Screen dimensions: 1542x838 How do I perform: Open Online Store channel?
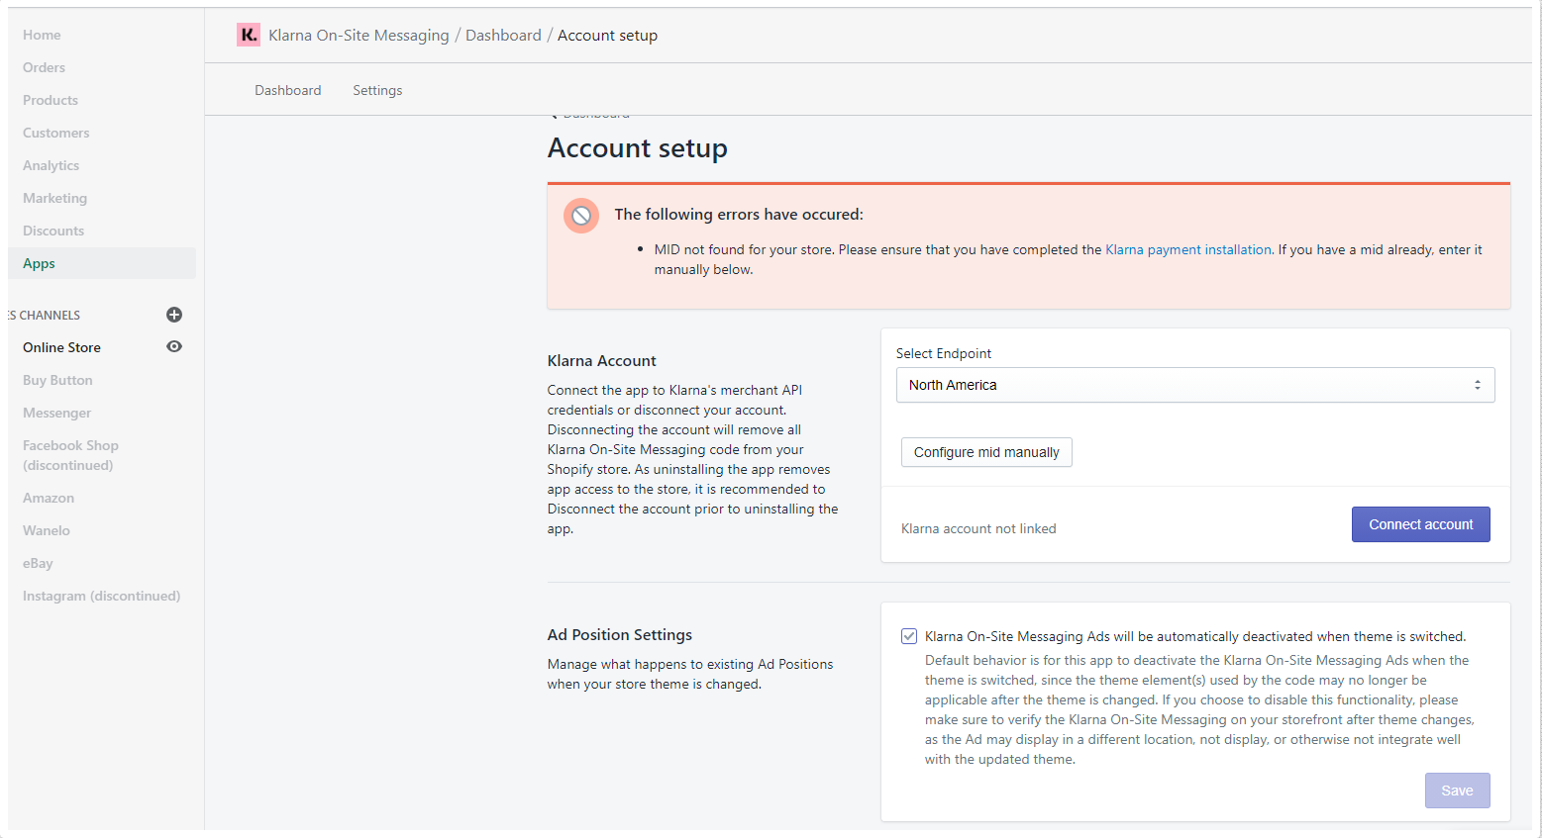coord(61,347)
